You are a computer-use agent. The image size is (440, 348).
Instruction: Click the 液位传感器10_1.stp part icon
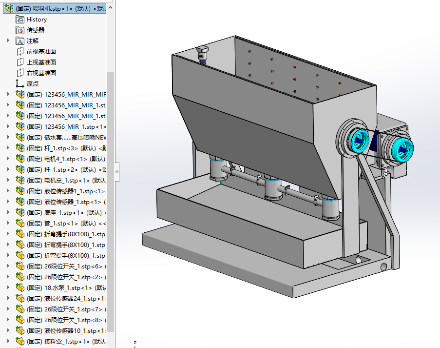[x=20, y=330]
